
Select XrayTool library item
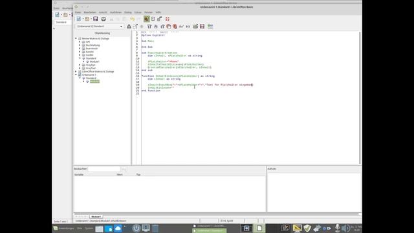[x=91, y=68]
